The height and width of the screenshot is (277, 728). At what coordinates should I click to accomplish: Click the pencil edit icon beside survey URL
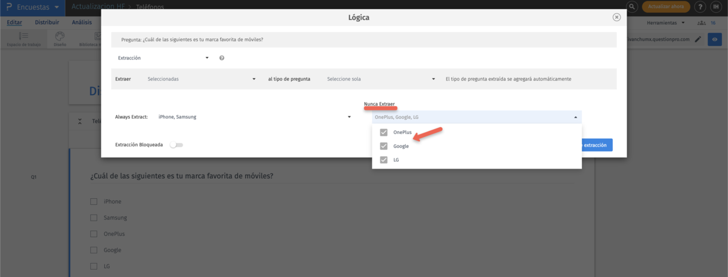698,39
